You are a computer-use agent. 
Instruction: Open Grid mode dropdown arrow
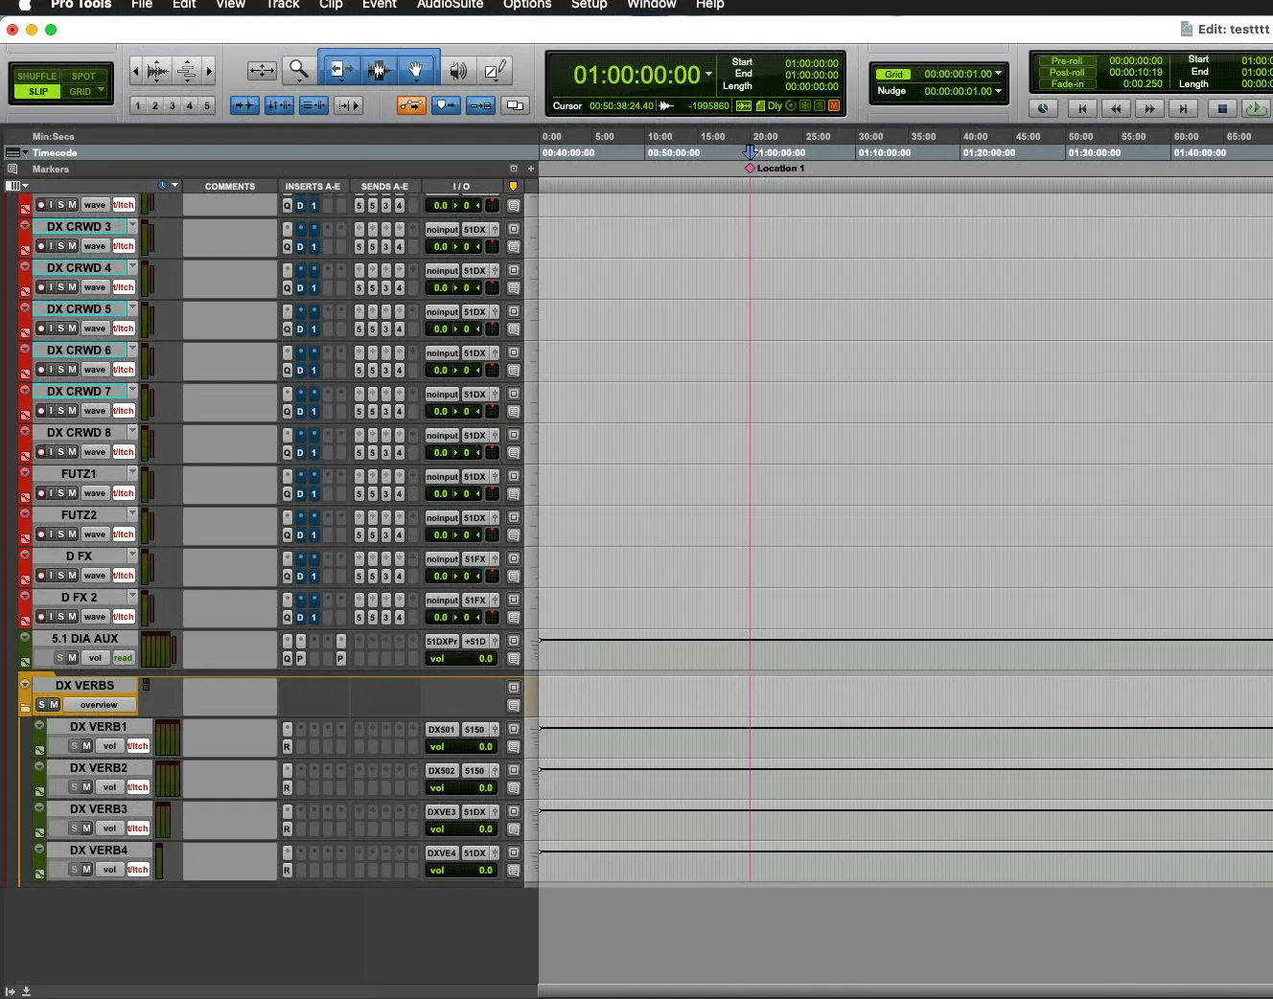[101, 91]
